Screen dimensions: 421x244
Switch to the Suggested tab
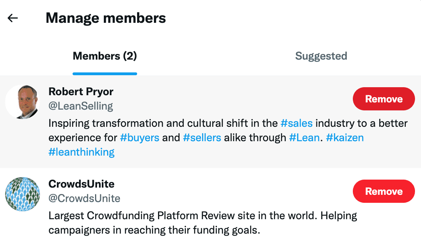click(321, 56)
